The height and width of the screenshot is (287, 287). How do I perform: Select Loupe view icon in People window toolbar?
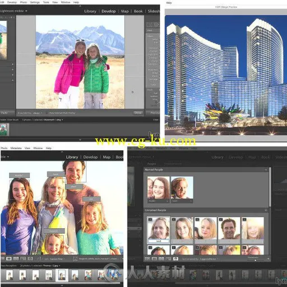coord(154,259)
